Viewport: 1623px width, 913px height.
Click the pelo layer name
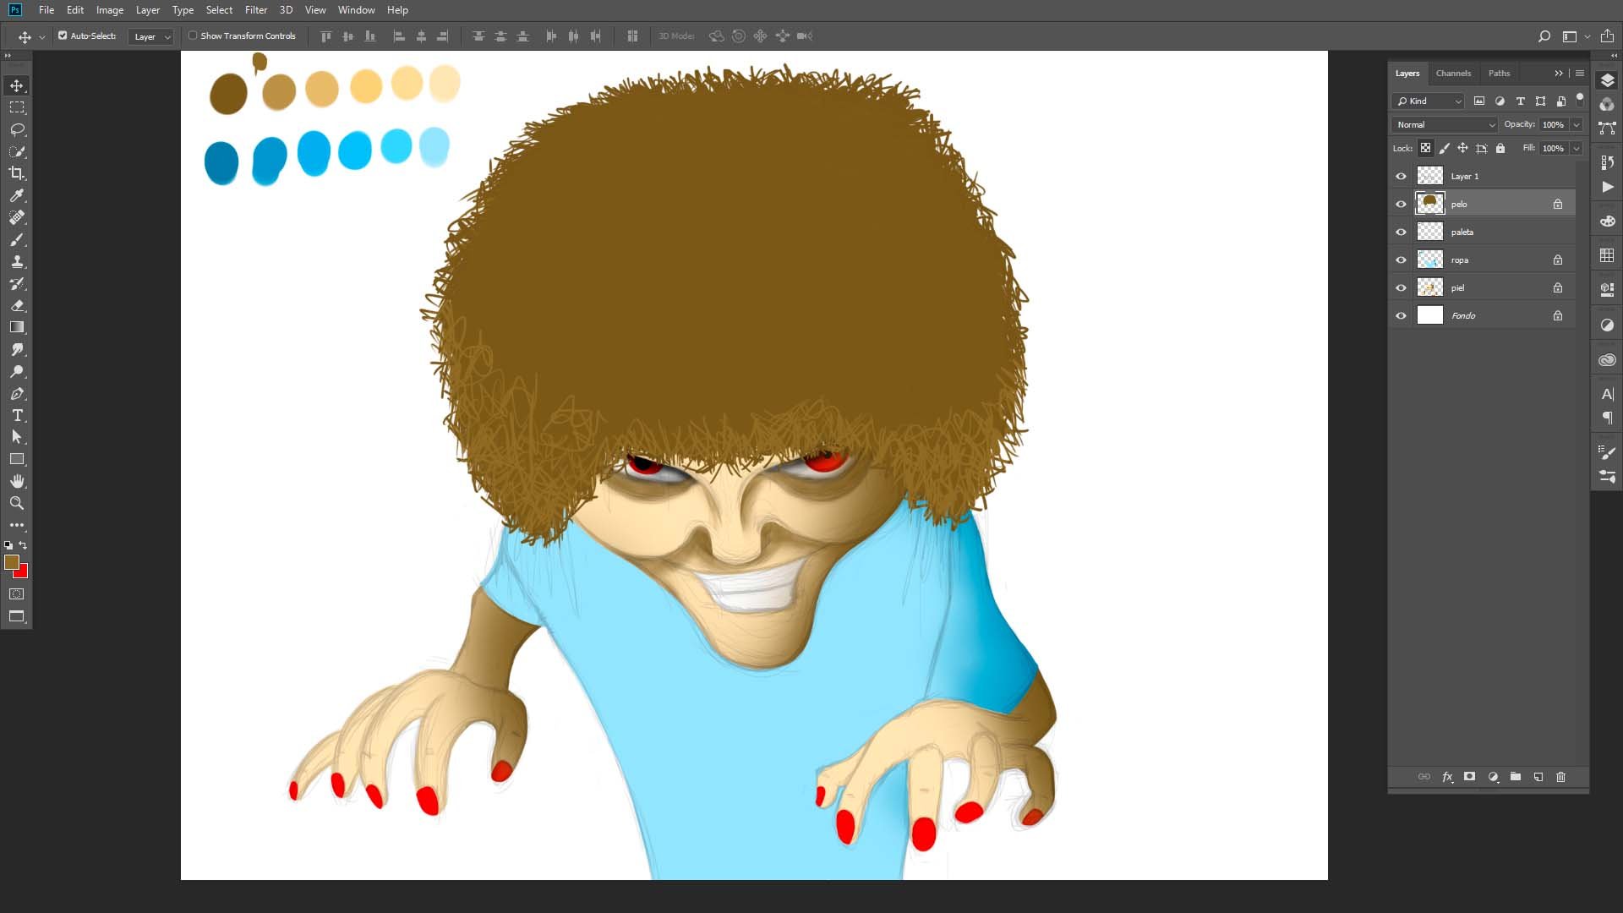click(x=1459, y=204)
